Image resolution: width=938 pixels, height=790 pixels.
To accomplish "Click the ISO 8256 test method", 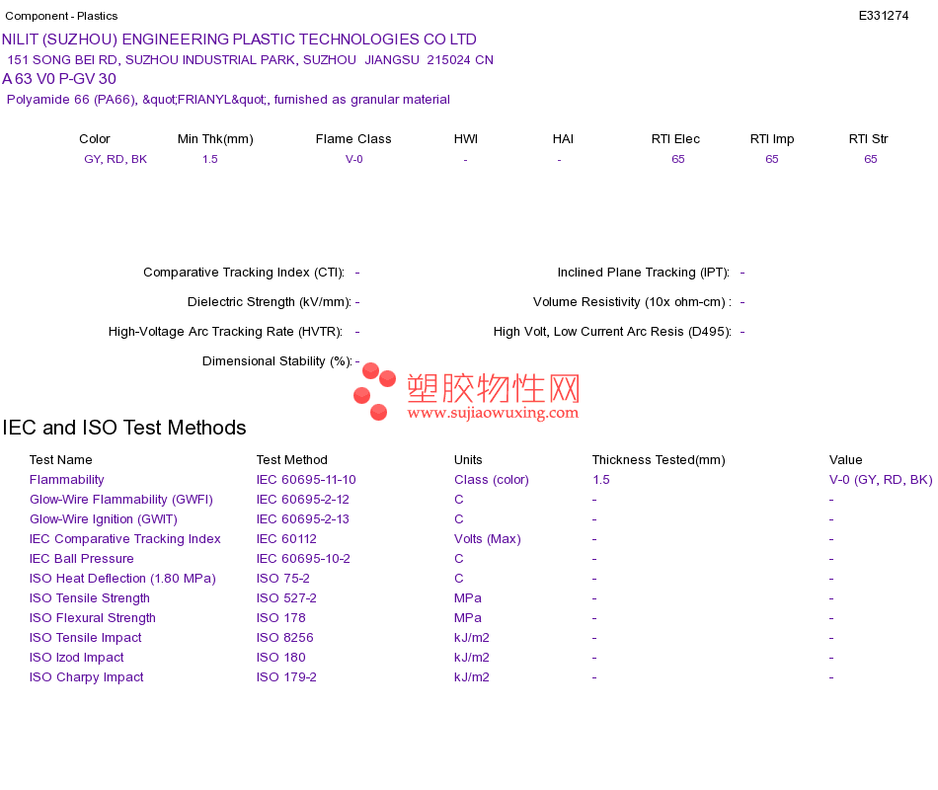I will 284,638.
